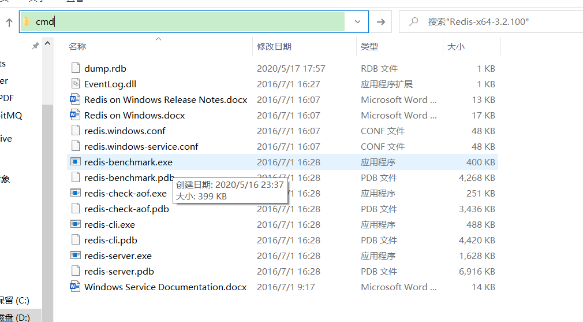This screenshot has height=322, width=583.
Task: Click the redis-cli.pdb file icon
Action: tap(76, 240)
